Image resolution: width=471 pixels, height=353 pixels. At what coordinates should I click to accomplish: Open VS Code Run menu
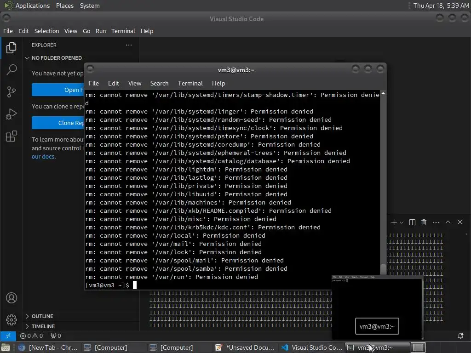101,31
